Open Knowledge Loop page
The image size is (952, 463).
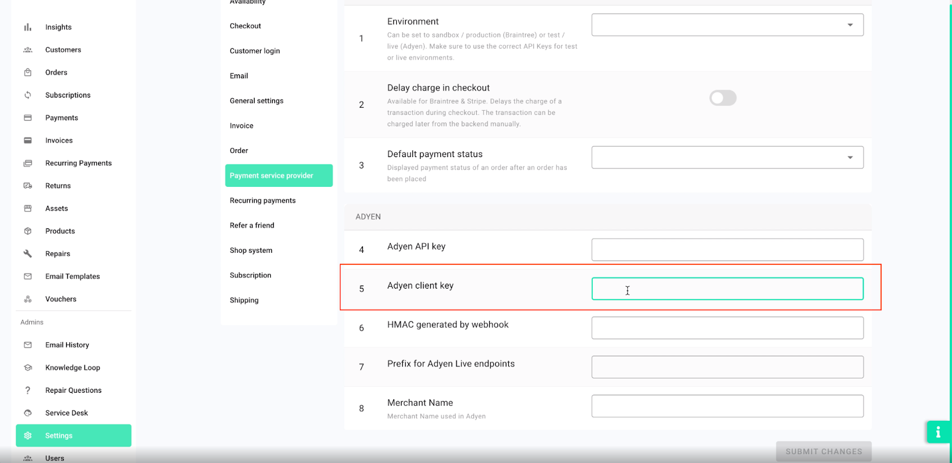(x=73, y=368)
